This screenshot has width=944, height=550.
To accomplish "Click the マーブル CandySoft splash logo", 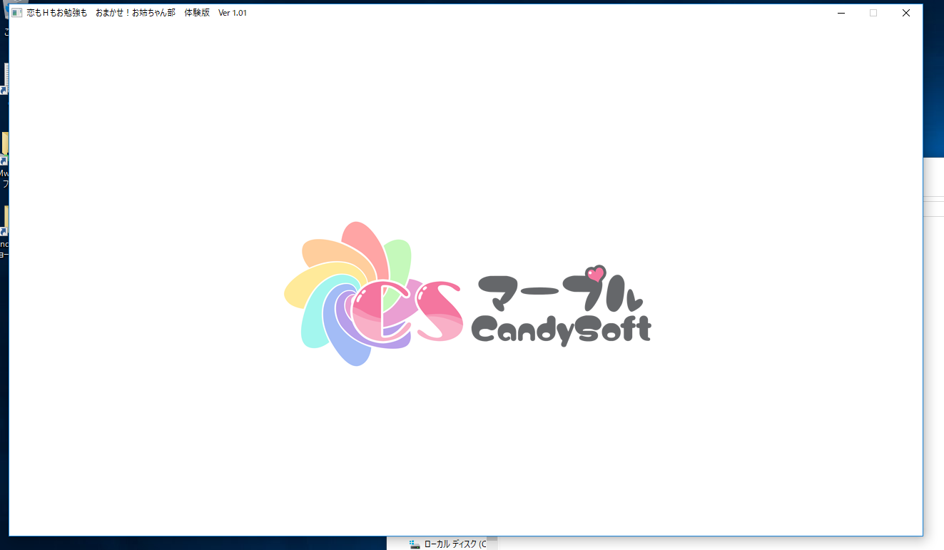I will 467,294.
